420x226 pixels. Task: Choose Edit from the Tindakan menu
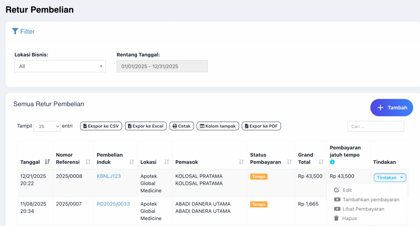click(x=347, y=190)
